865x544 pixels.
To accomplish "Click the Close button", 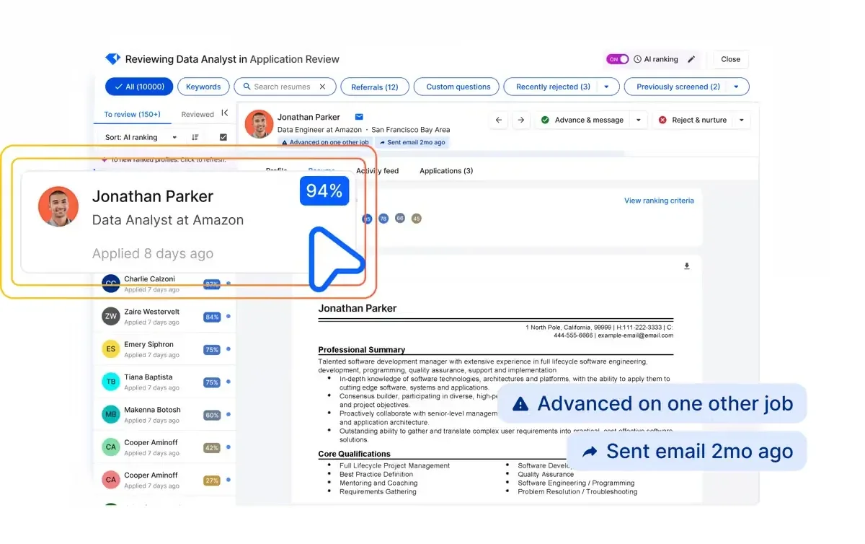I will click(731, 59).
